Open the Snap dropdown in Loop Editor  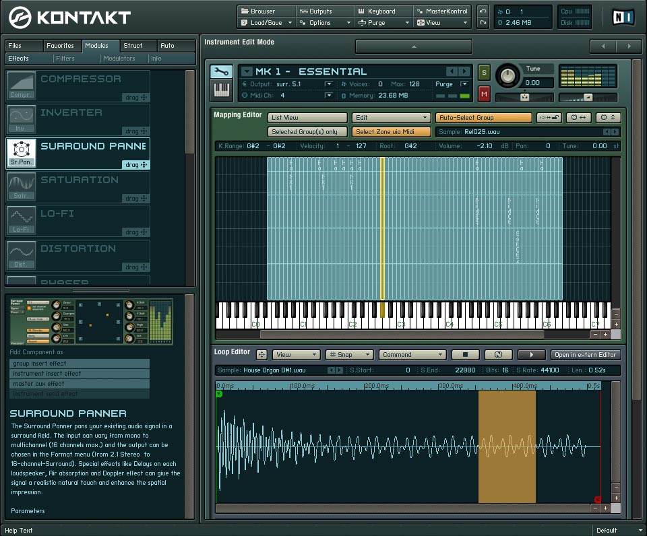[349, 355]
